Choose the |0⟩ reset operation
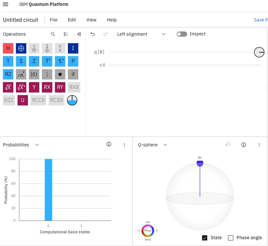268x246 pixels. tap(34, 74)
